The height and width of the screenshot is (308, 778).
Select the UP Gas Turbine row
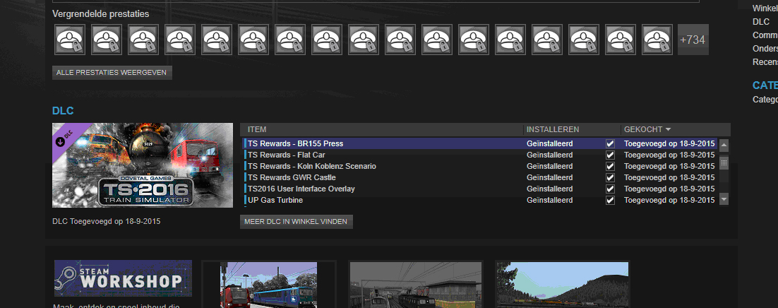480,200
